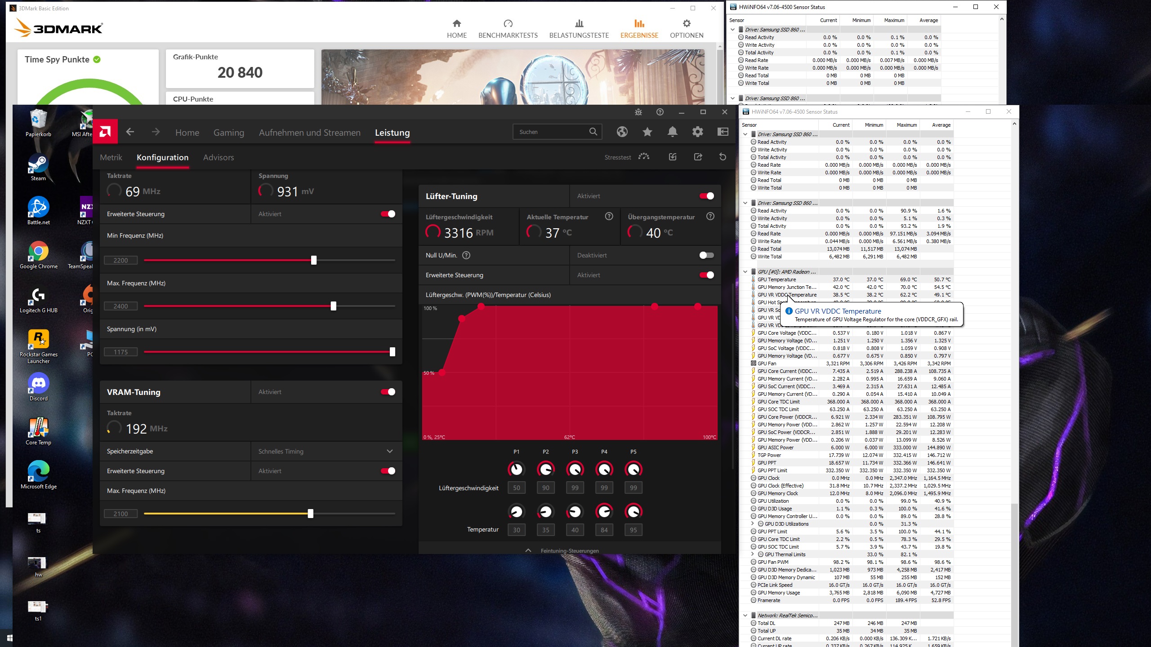This screenshot has width=1151, height=647.
Task: Open AMD notifications bell icon
Action: pos(672,132)
